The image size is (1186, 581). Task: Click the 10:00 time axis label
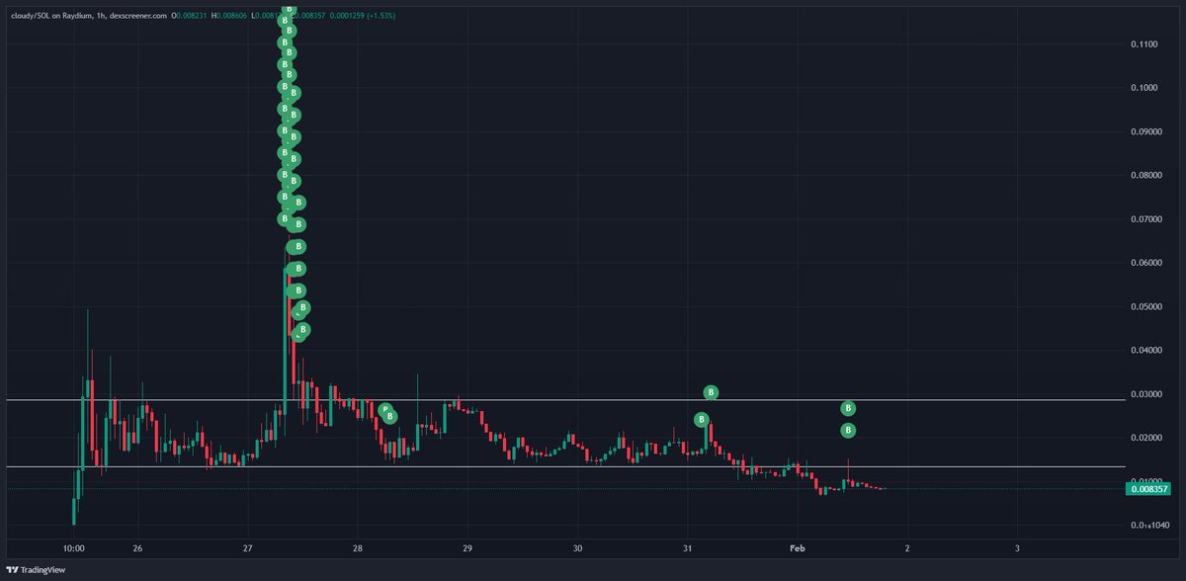point(73,546)
